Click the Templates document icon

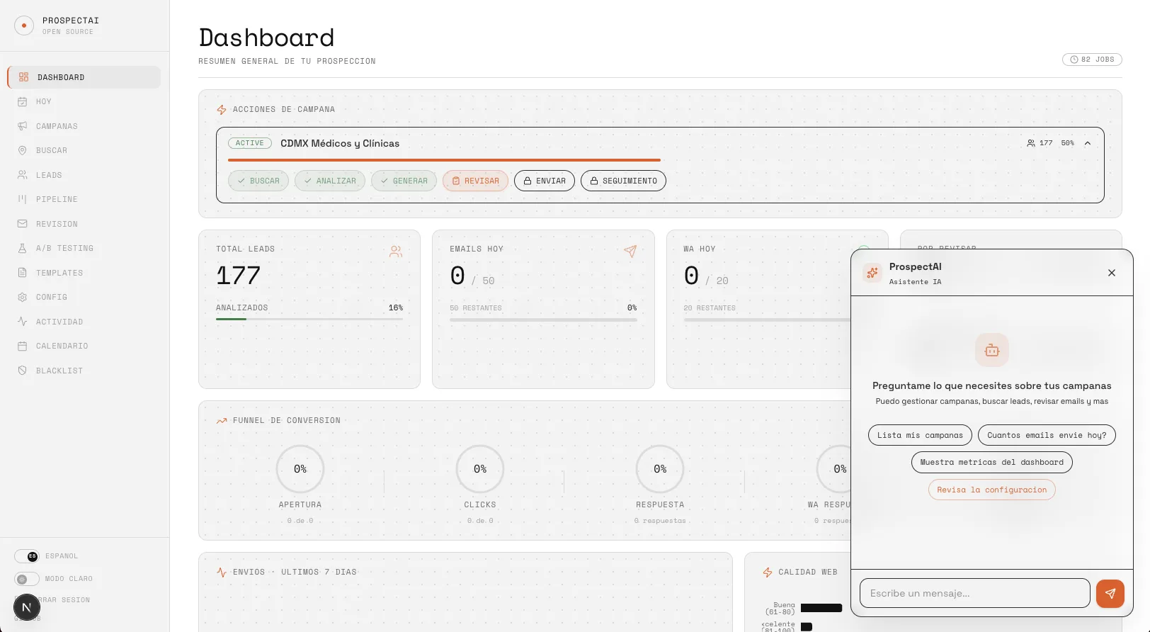pyautogui.click(x=23, y=273)
